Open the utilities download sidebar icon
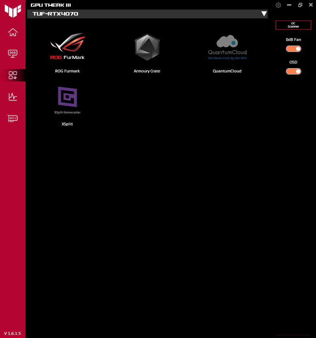 (13, 75)
